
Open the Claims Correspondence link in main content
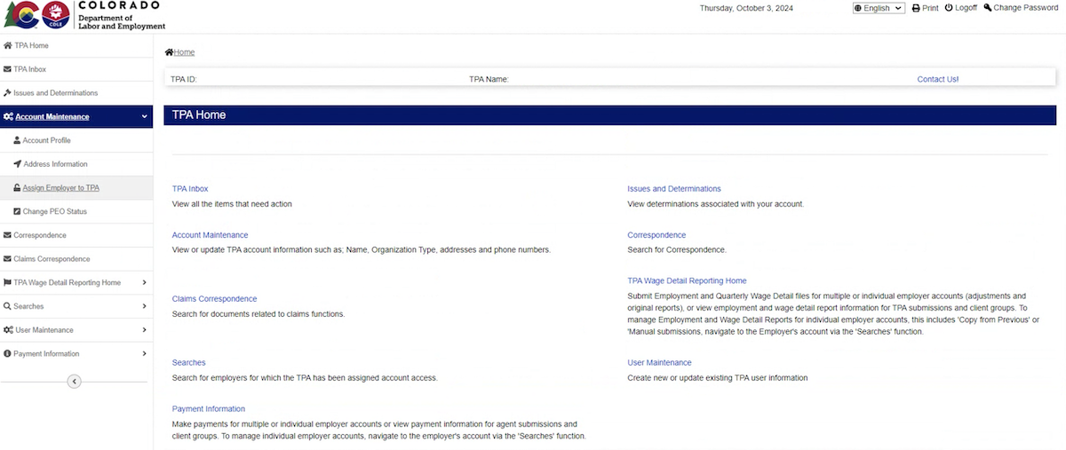pos(214,299)
